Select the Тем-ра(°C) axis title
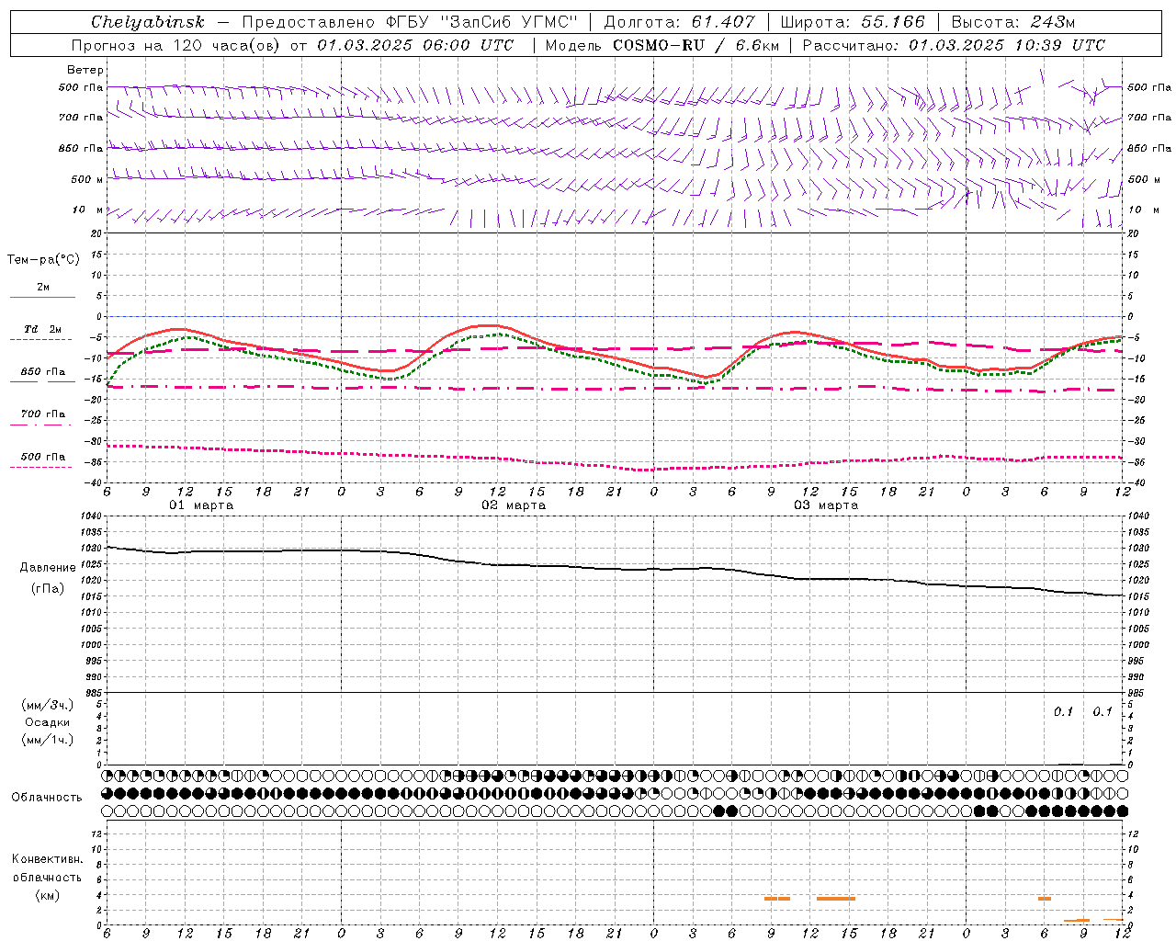The height and width of the screenshot is (941, 1176). [x=43, y=260]
